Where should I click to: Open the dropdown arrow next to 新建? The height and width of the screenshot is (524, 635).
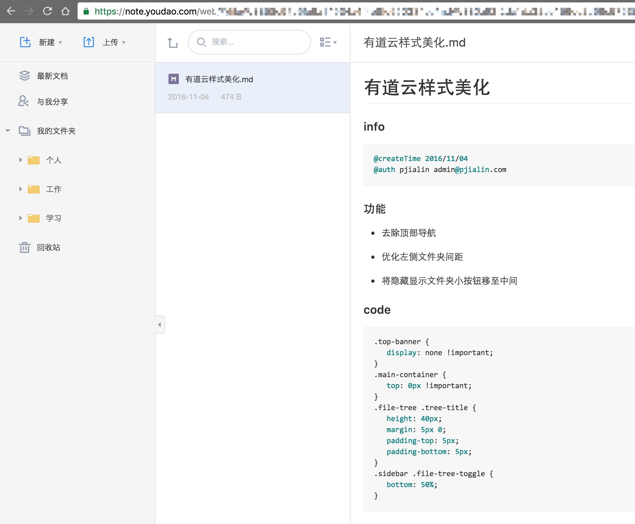[x=60, y=43]
